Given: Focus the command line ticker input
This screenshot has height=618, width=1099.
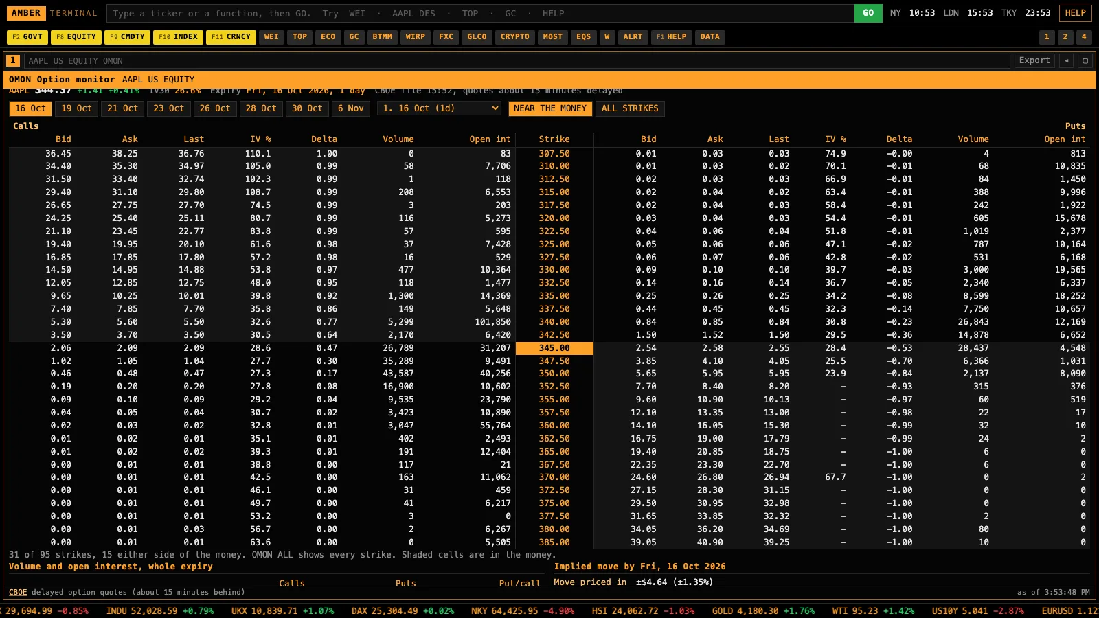Looking at the screenshot, I should coord(480,13).
